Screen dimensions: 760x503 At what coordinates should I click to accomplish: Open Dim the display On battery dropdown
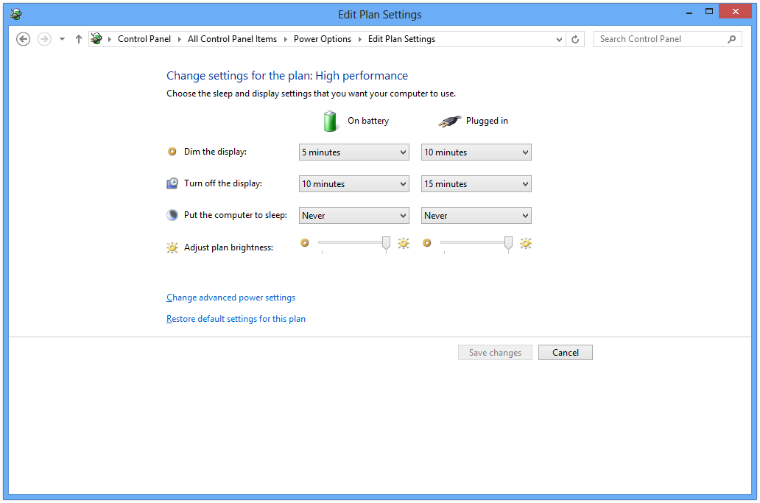point(353,152)
